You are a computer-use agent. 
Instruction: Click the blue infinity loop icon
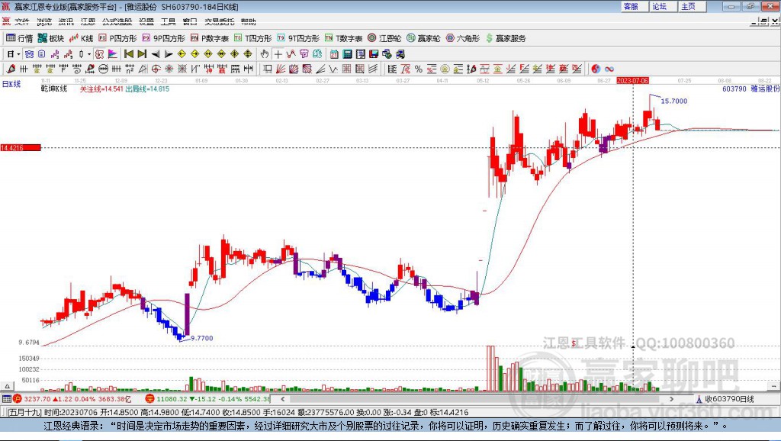(x=609, y=69)
